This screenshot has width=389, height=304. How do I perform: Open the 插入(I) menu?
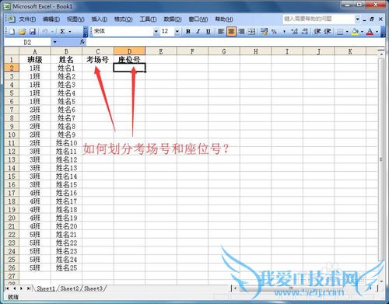click(x=100, y=19)
